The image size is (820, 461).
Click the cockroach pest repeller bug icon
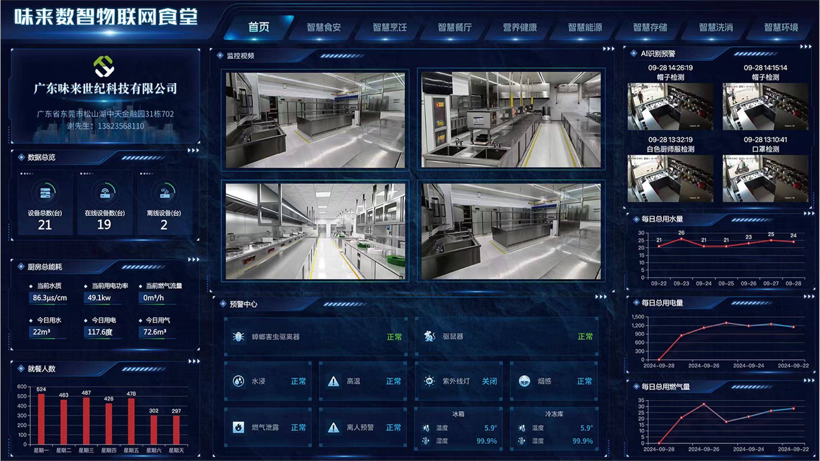[x=238, y=337]
